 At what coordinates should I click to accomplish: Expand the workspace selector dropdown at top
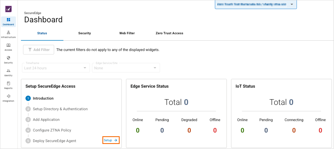point(292,5)
